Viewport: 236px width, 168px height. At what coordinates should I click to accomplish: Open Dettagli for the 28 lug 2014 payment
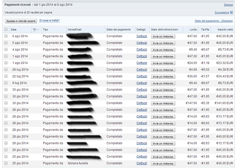click(x=142, y=70)
